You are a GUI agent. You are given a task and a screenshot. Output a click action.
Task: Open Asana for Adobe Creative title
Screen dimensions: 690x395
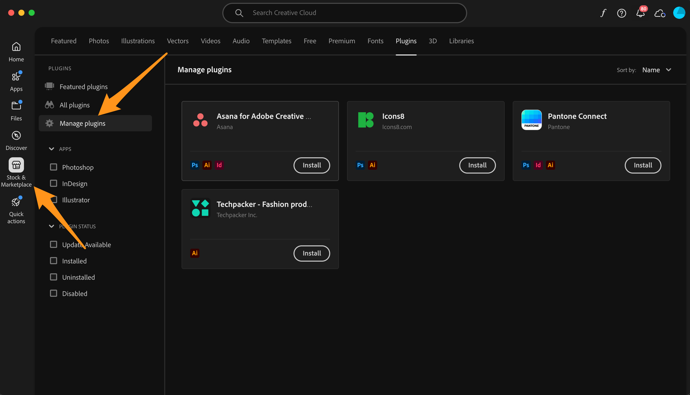point(264,116)
